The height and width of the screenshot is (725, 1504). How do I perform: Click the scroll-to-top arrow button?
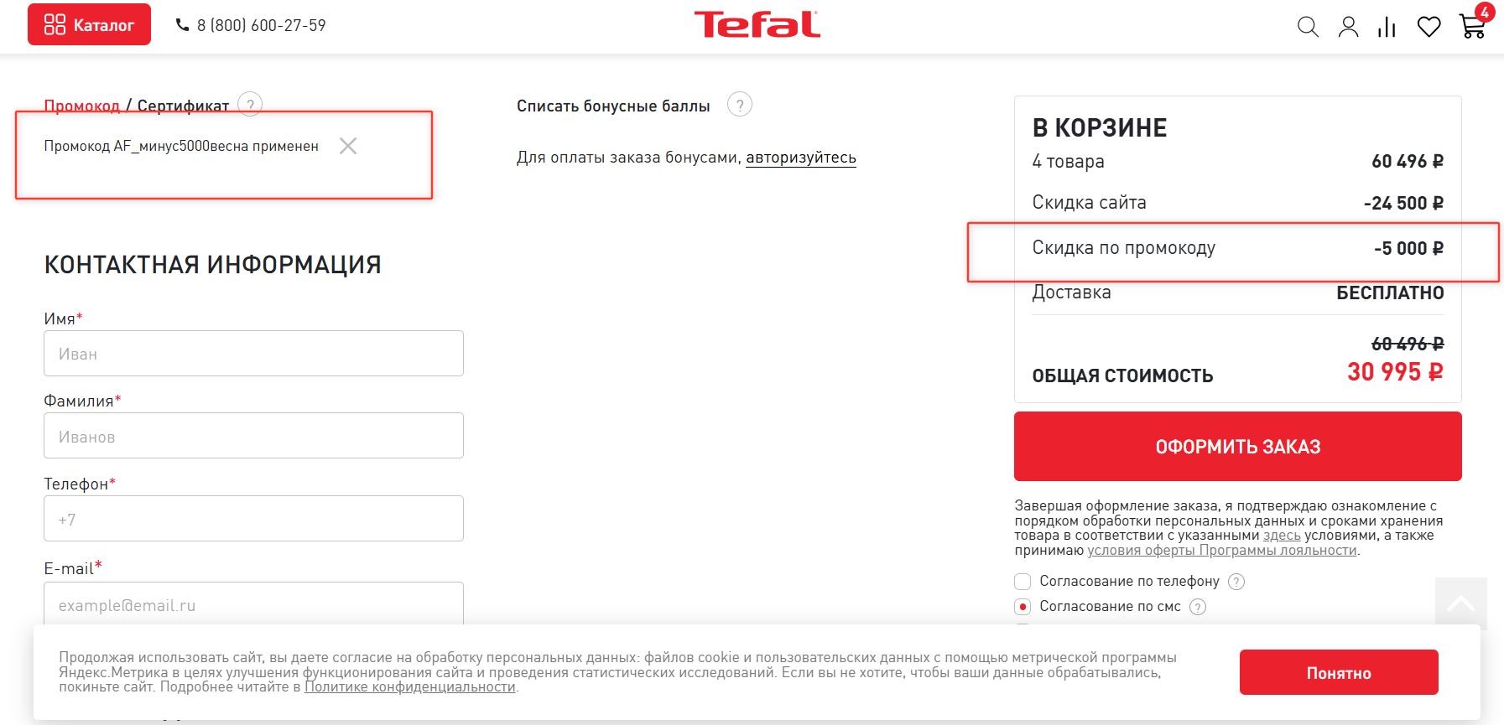pyautogui.click(x=1460, y=603)
